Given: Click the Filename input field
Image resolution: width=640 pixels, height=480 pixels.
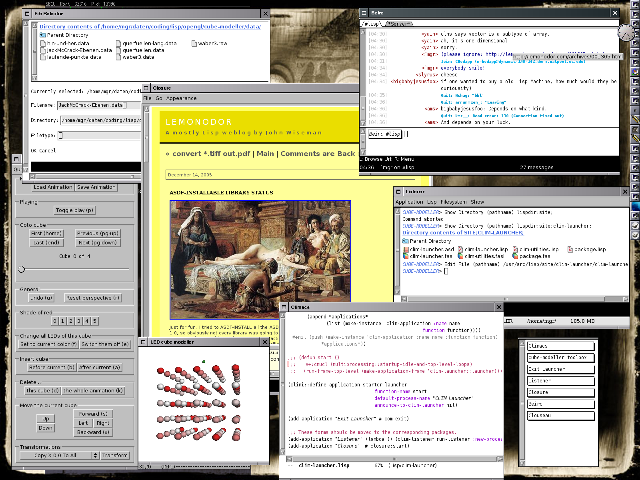Looking at the screenshot, I should point(99,105).
